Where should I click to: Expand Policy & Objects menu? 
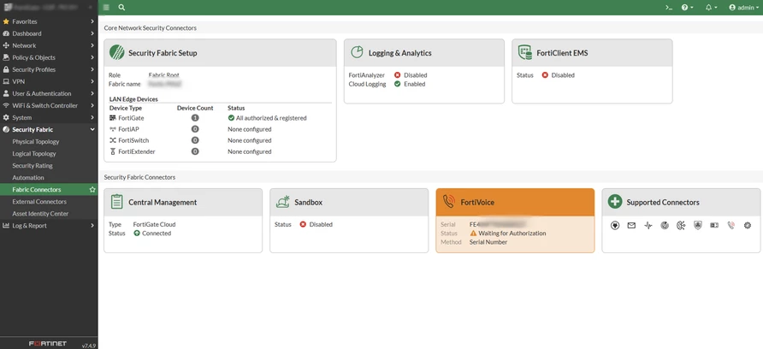49,57
